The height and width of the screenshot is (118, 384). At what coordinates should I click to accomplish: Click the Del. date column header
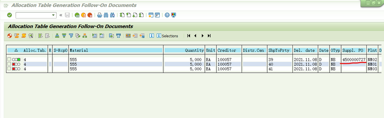305,50
